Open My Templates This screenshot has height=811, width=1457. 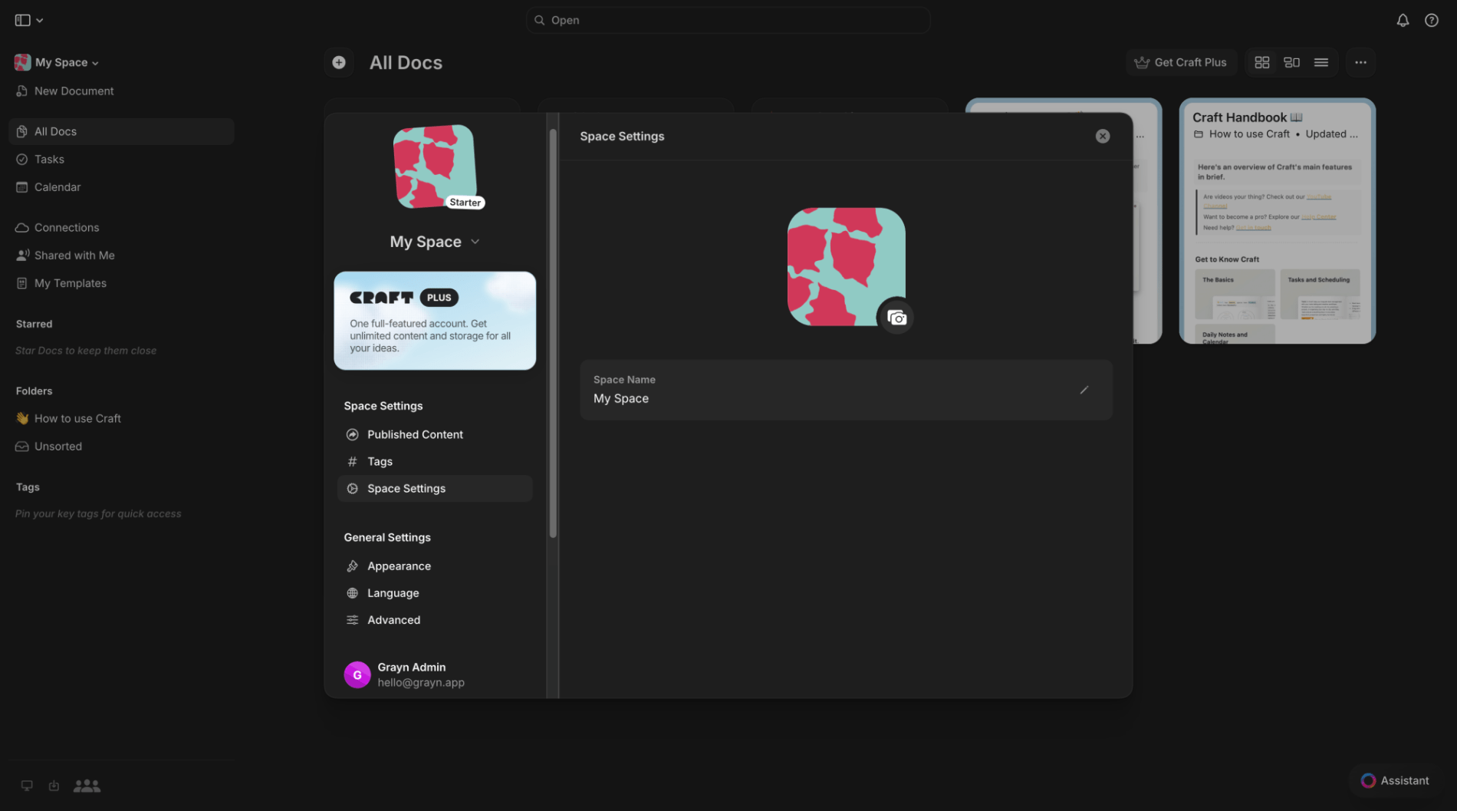click(121, 283)
